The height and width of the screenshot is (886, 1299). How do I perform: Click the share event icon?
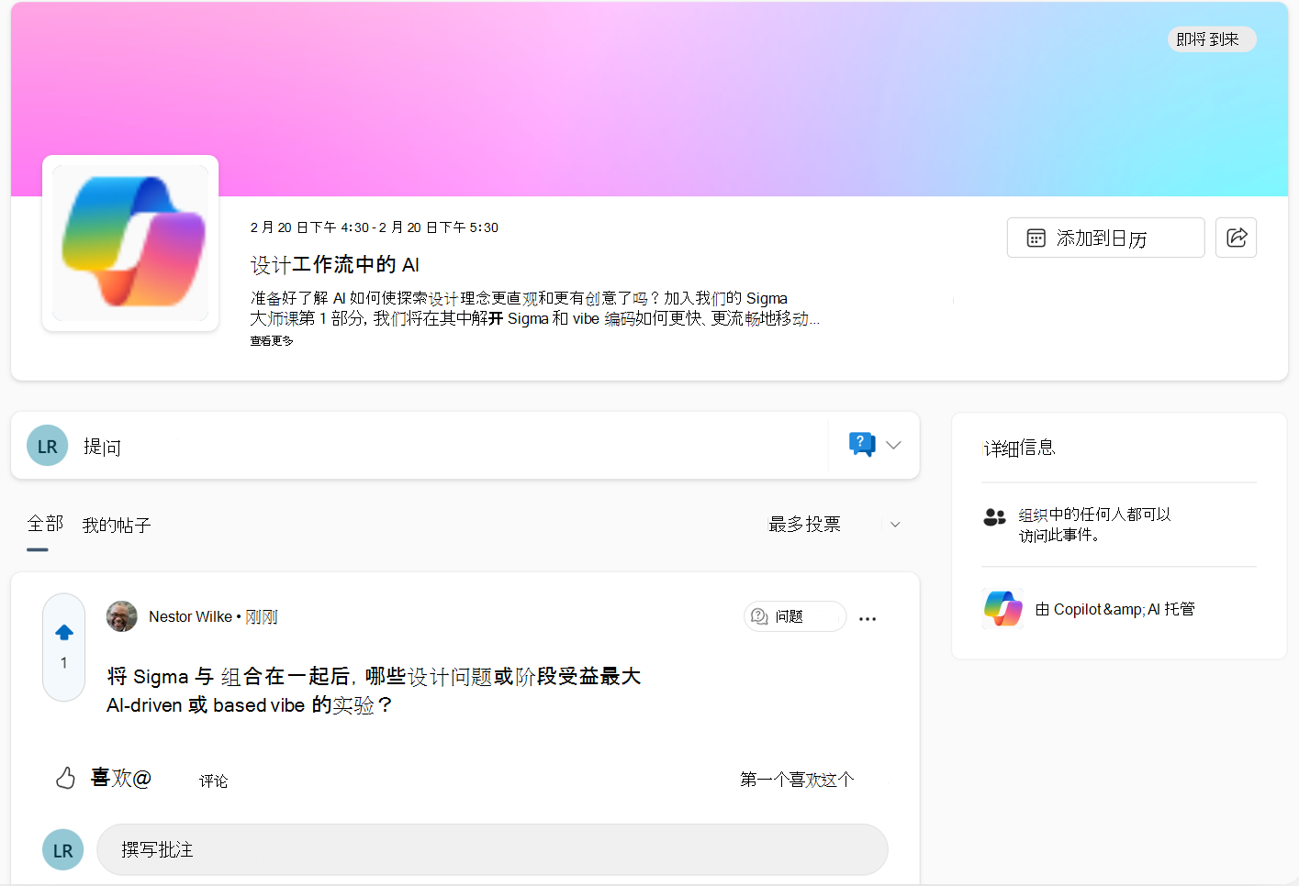(x=1236, y=238)
